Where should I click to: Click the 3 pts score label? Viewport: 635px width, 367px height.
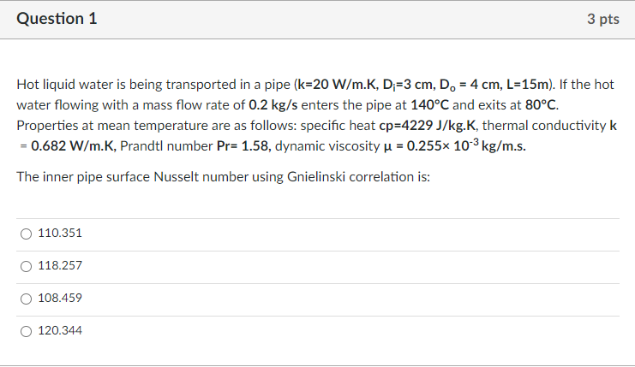[603, 19]
